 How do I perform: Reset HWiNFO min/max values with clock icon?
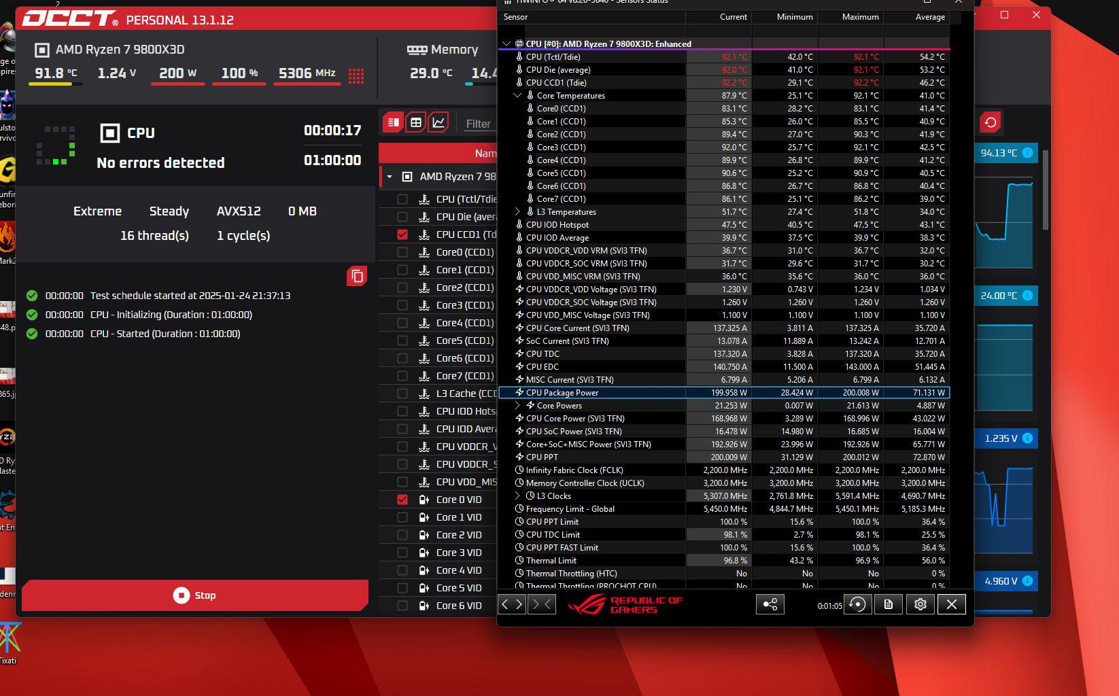click(858, 604)
